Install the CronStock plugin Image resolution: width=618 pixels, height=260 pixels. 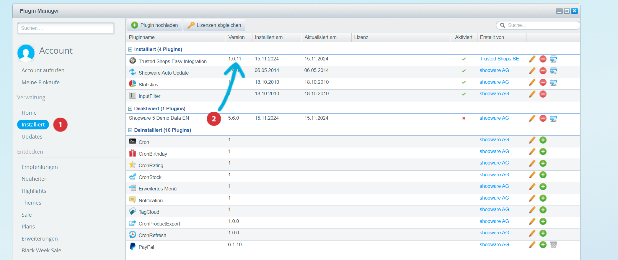(543, 175)
